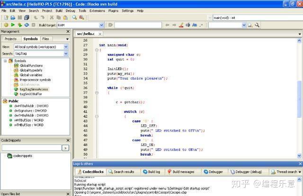Click the Undo arrow icon

36,18
